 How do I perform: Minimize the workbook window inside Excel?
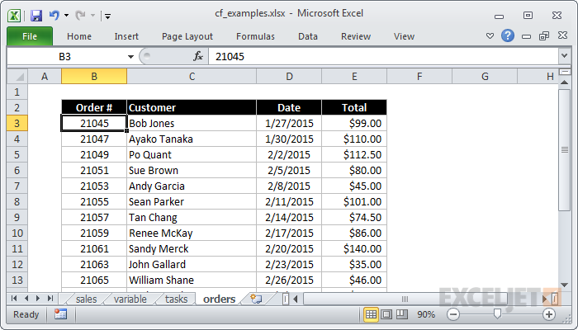[x=527, y=36]
